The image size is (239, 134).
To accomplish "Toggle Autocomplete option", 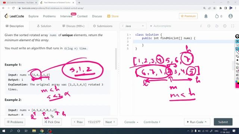I will click(x=161, y=26).
